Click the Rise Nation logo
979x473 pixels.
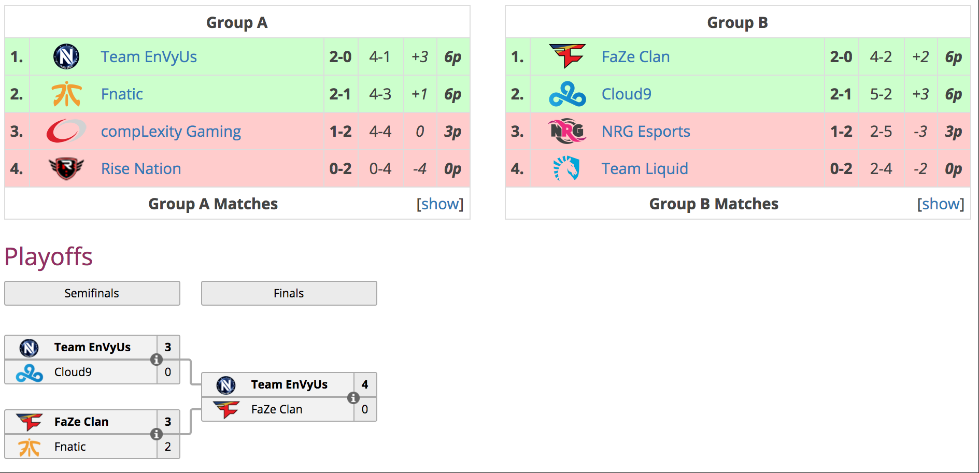tap(66, 168)
